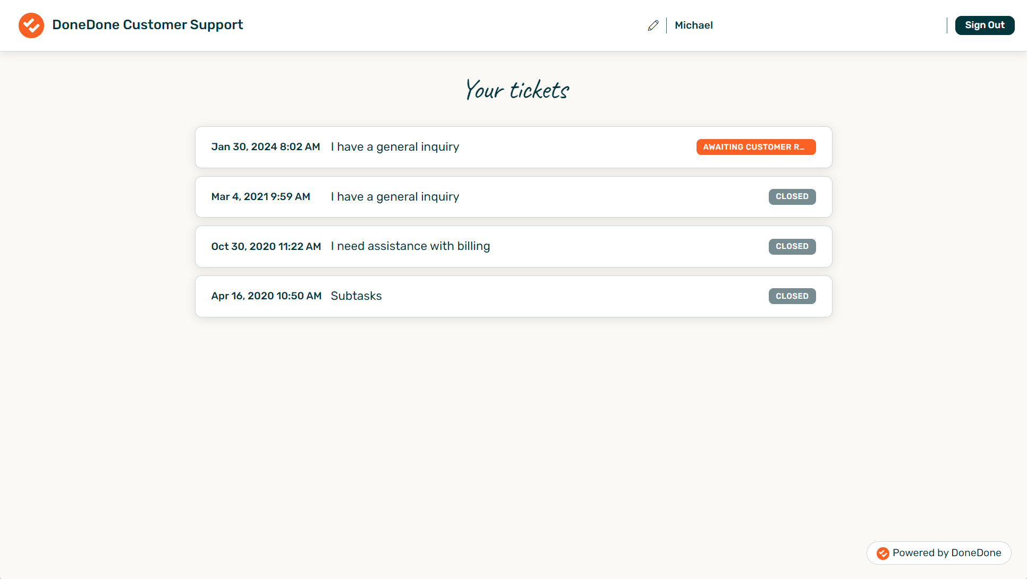Click the DoneDone icon in Powered by DoneDone badge
Image resolution: width=1027 pixels, height=579 pixels.
pyautogui.click(x=882, y=553)
